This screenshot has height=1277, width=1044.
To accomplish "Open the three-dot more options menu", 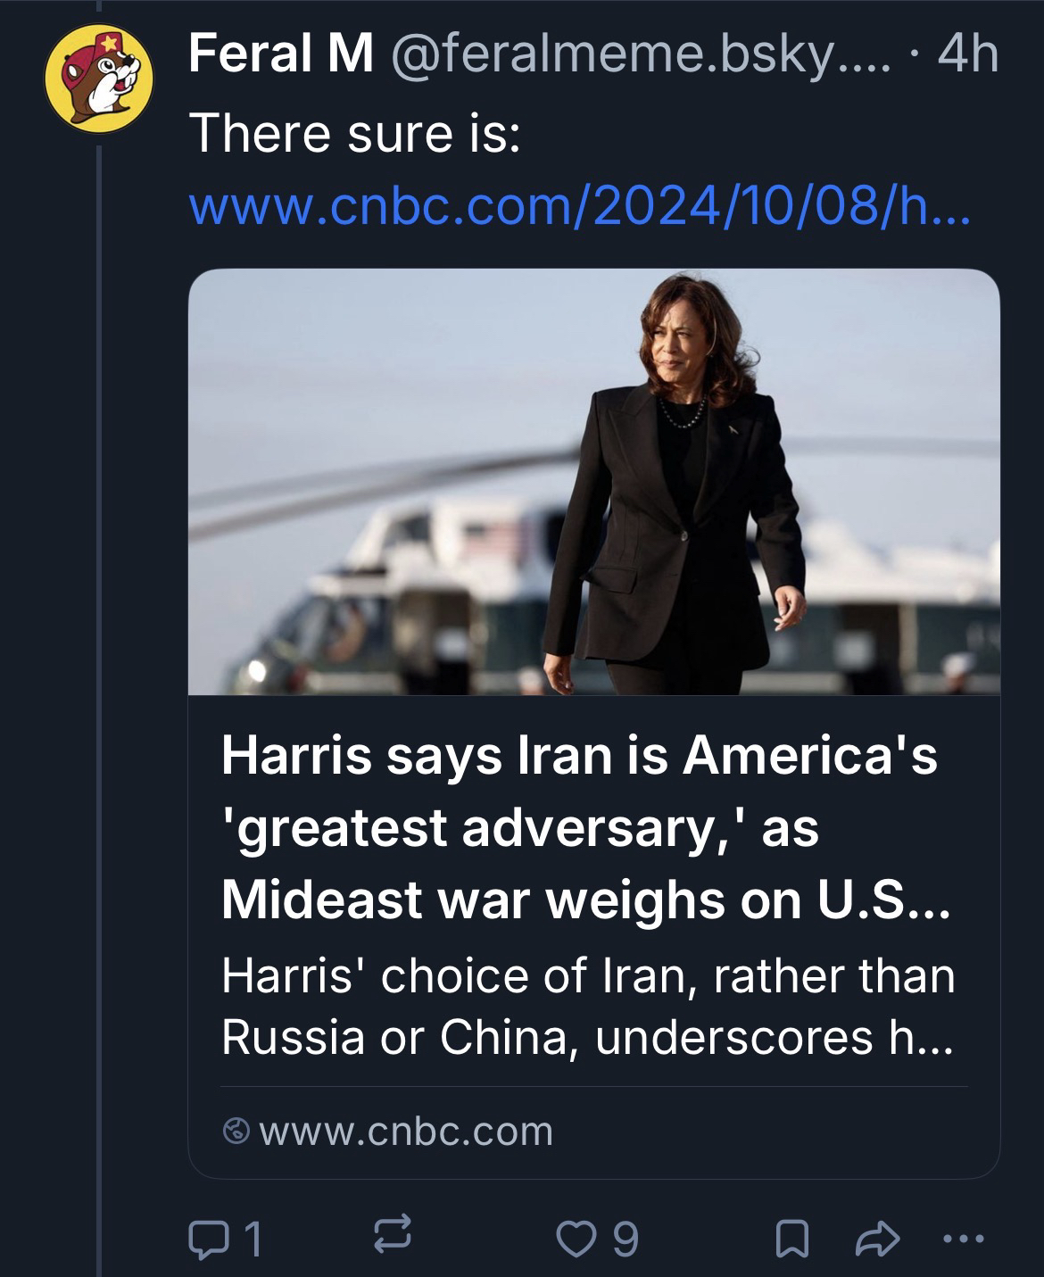I will pyautogui.click(x=965, y=1238).
